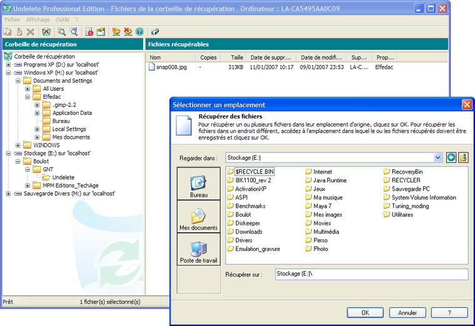Close the Sélectionner un emplacement dialog
This screenshot has width=475, height=326.
467,105
